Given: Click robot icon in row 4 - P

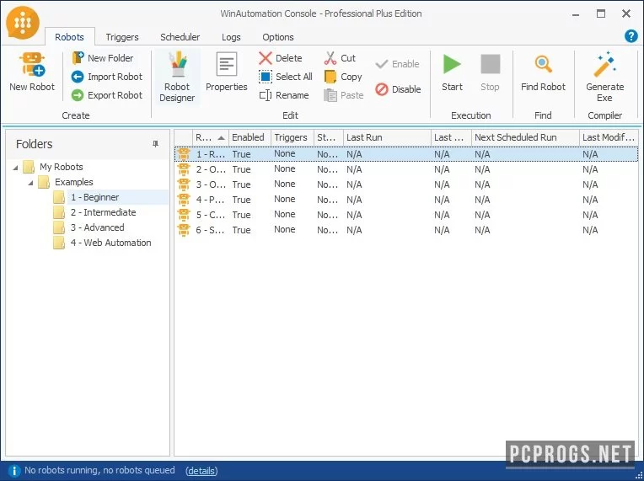Looking at the screenshot, I should tap(184, 200).
